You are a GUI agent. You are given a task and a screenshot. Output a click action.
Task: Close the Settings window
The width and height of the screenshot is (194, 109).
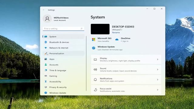coord(162,9)
